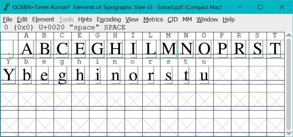The width and height of the screenshot is (293, 137).
Task: Open the Element menu
Action: click(43, 19)
